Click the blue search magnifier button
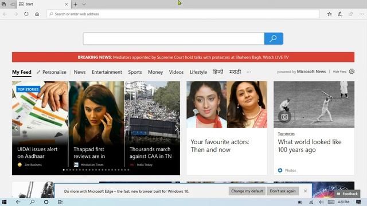 pyautogui.click(x=274, y=38)
